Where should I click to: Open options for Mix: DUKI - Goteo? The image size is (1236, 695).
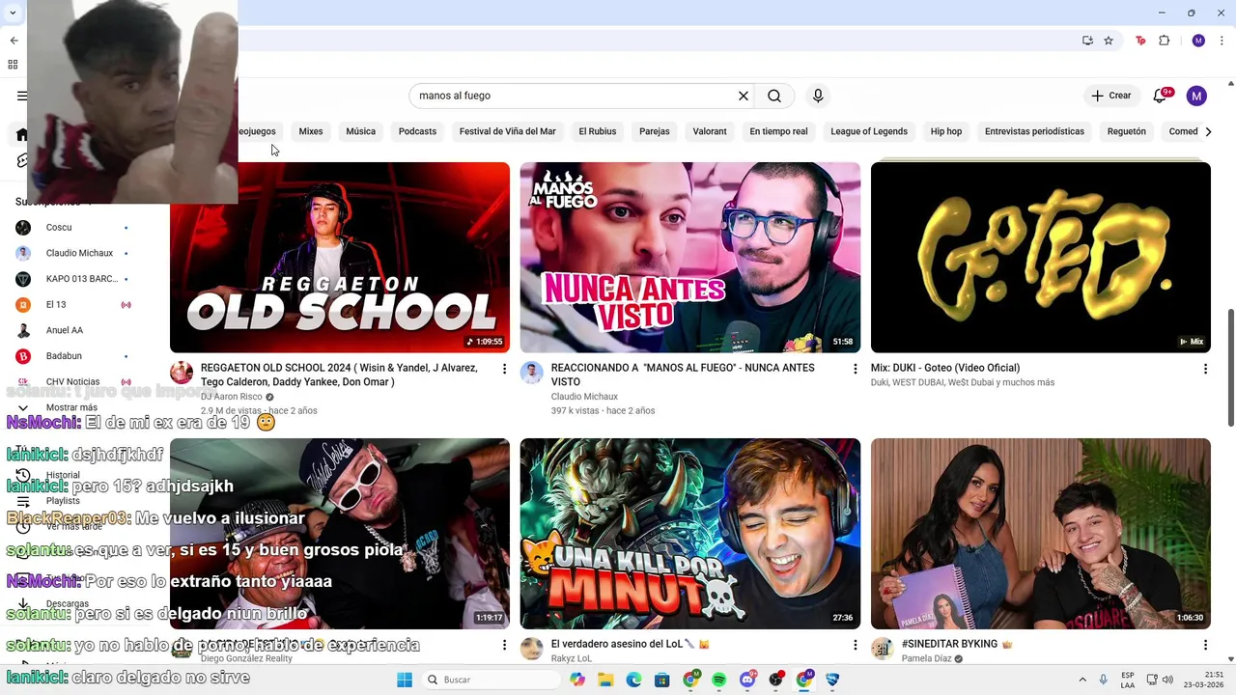pos(1205,369)
